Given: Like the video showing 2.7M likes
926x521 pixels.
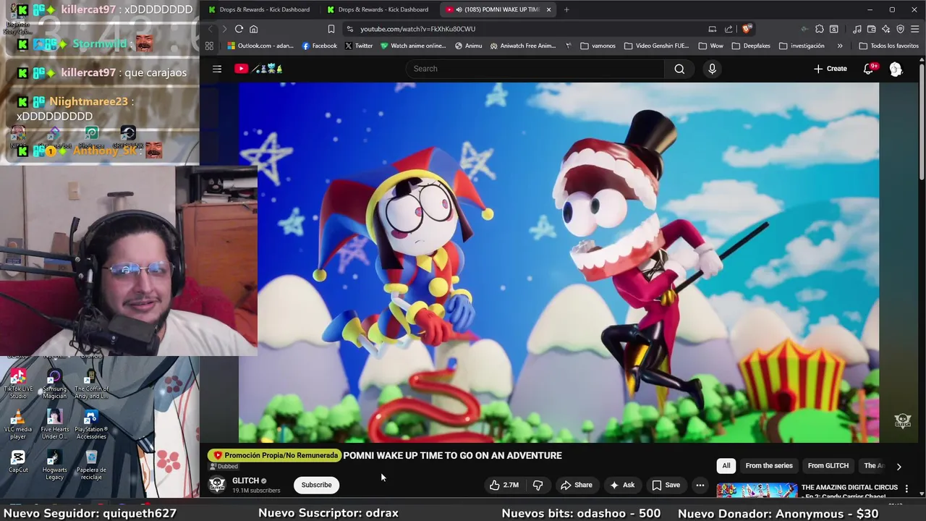Looking at the screenshot, I should click(x=504, y=485).
